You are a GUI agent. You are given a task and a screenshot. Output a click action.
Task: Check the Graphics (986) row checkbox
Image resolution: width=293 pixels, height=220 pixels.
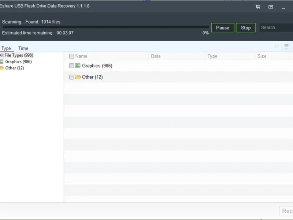click(x=71, y=66)
